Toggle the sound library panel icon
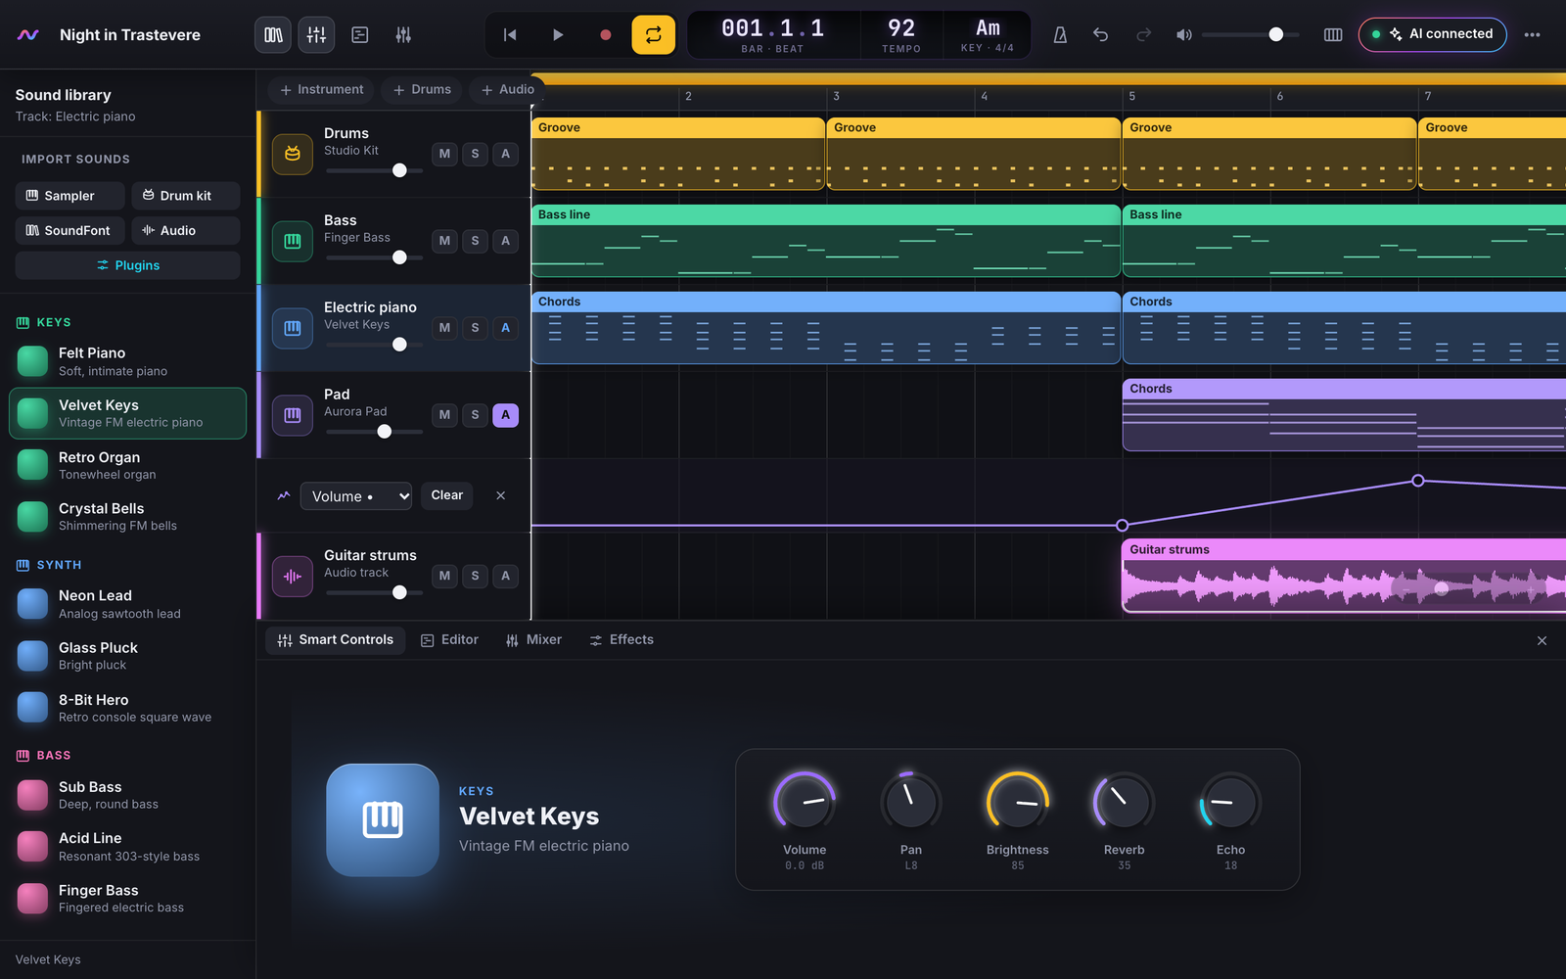Image resolution: width=1566 pixels, height=979 pixels. pyautogui.click(x=273, y=35)
